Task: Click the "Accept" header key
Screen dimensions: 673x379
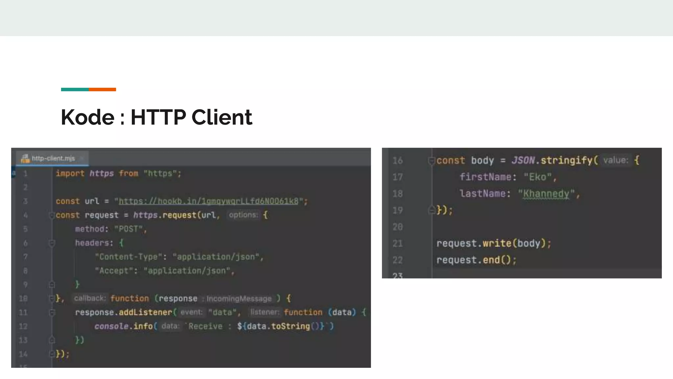Action: (114, 271)
